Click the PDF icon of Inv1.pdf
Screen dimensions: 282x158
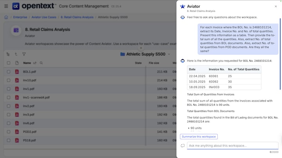[17, 89]
